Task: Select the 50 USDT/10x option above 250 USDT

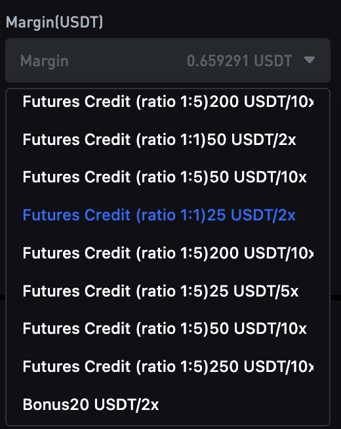Action: pos(168,329)
